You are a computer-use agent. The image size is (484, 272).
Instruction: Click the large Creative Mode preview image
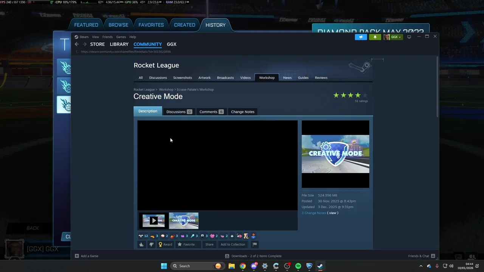(335, 154)
